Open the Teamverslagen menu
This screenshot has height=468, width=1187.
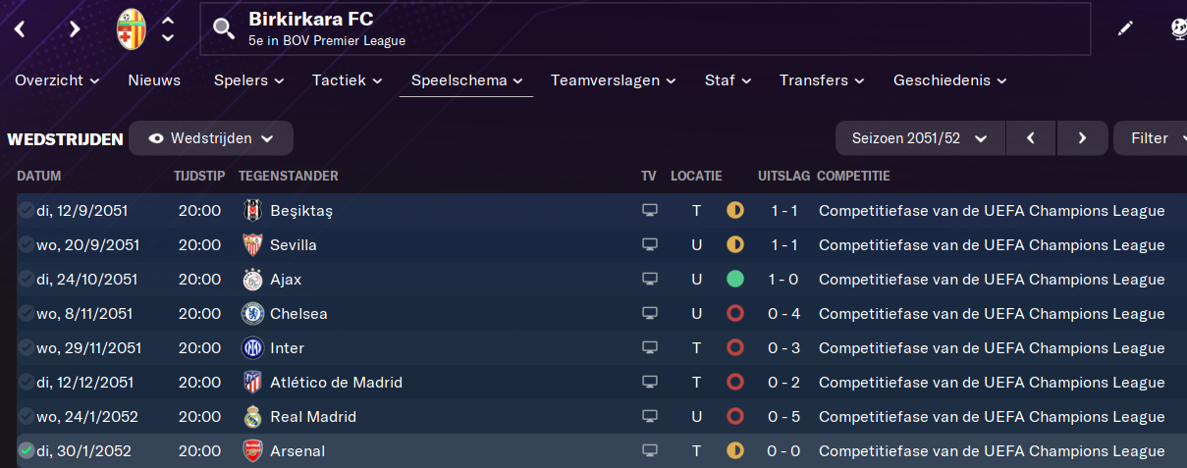(614, 80)
